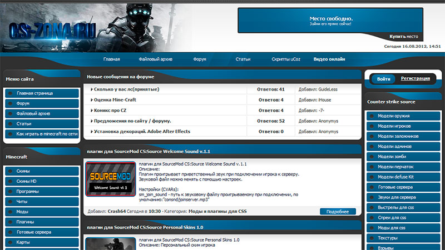The width and height of the screenshot is (445, 250).
Task: Open Готовые сервера in Counter strike source menu
Action: [403, 187]
